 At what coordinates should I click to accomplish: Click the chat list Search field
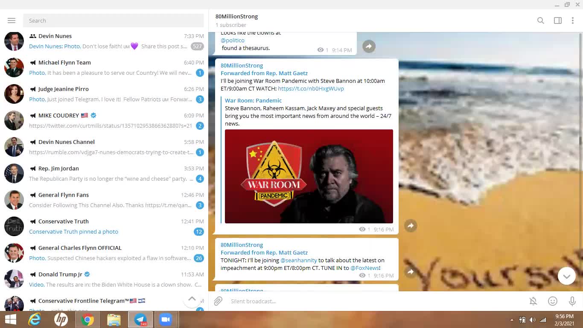(x=114, y=20)
